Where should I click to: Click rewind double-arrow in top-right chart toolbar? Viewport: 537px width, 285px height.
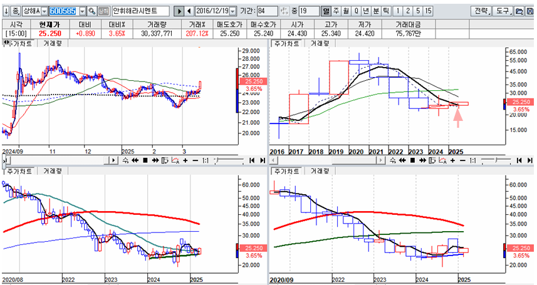click(402, 160)
